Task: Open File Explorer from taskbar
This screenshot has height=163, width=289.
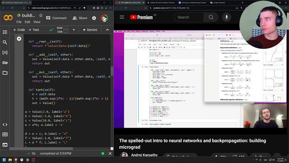Action: pos(10,160)
